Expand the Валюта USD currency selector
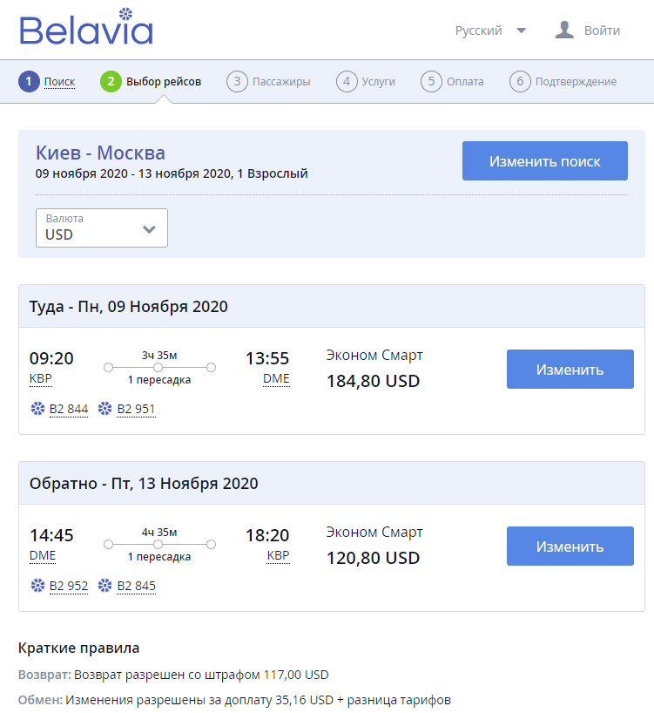654x713 pixels. pyautogui.click(x=102, y=227)
